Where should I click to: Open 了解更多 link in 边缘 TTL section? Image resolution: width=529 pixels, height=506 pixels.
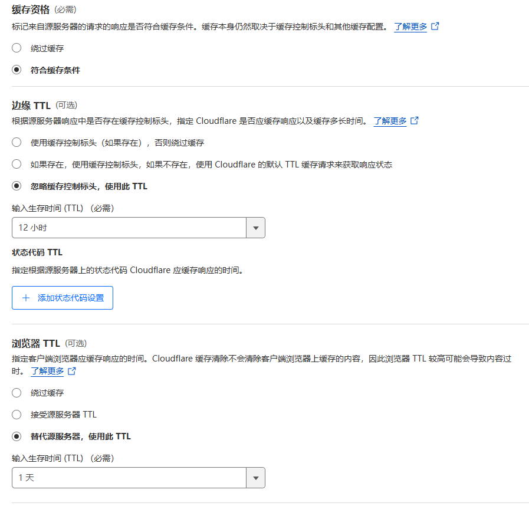[390, 121]
